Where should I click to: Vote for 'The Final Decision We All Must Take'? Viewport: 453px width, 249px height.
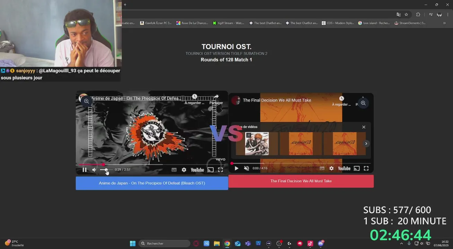[x=301, y=181]
